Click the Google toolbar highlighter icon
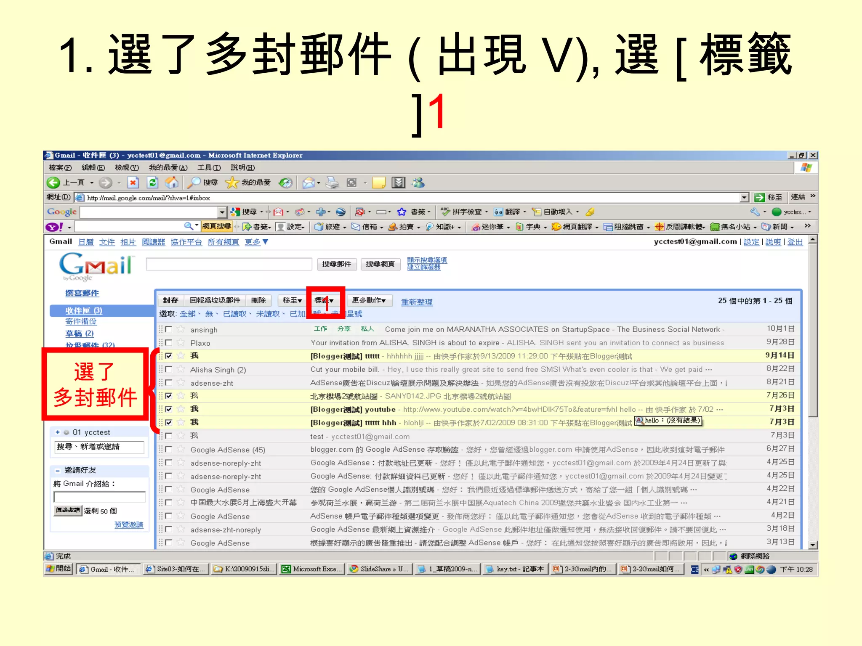Viewport: 862px width, 646px height. pyautogui.click(x=590, y=212)
